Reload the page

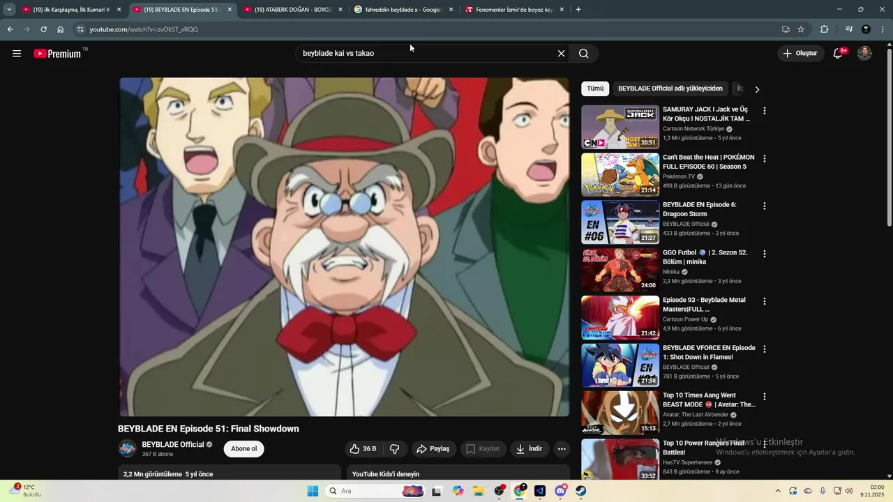(x=43, y=29)
